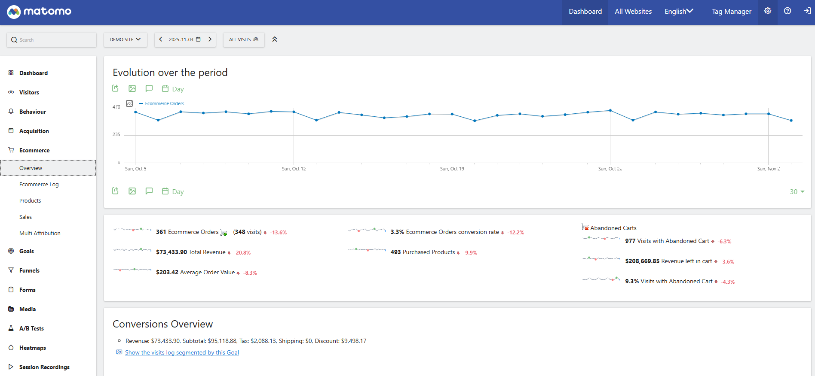Select Ecommerce Log in the sidebar
The width and height of the screenshot is (815, 376).
pos(39,185)
